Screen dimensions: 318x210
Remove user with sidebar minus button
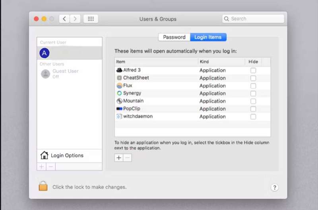[x=51, y=167]
